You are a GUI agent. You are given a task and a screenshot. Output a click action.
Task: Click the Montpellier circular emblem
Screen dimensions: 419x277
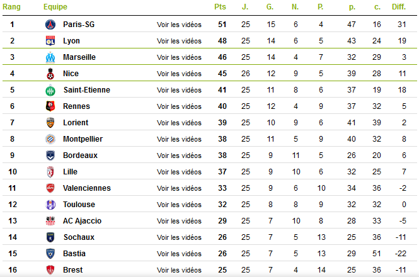(x=50, y=139)
